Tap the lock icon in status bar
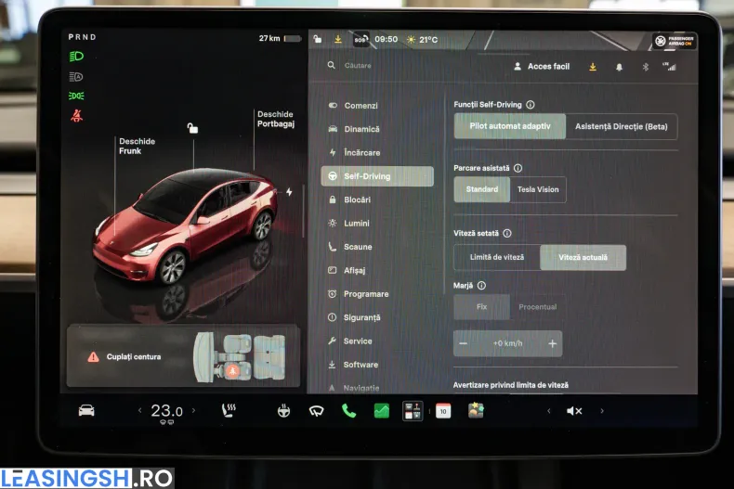The image size is (734, 489). [318, 39]
